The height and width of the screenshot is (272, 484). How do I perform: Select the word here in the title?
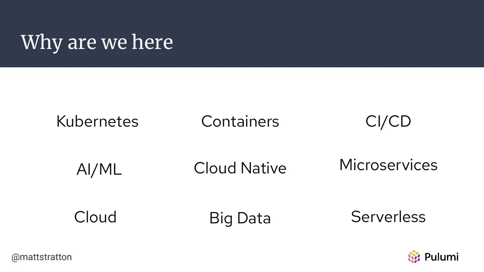[152, 42]
